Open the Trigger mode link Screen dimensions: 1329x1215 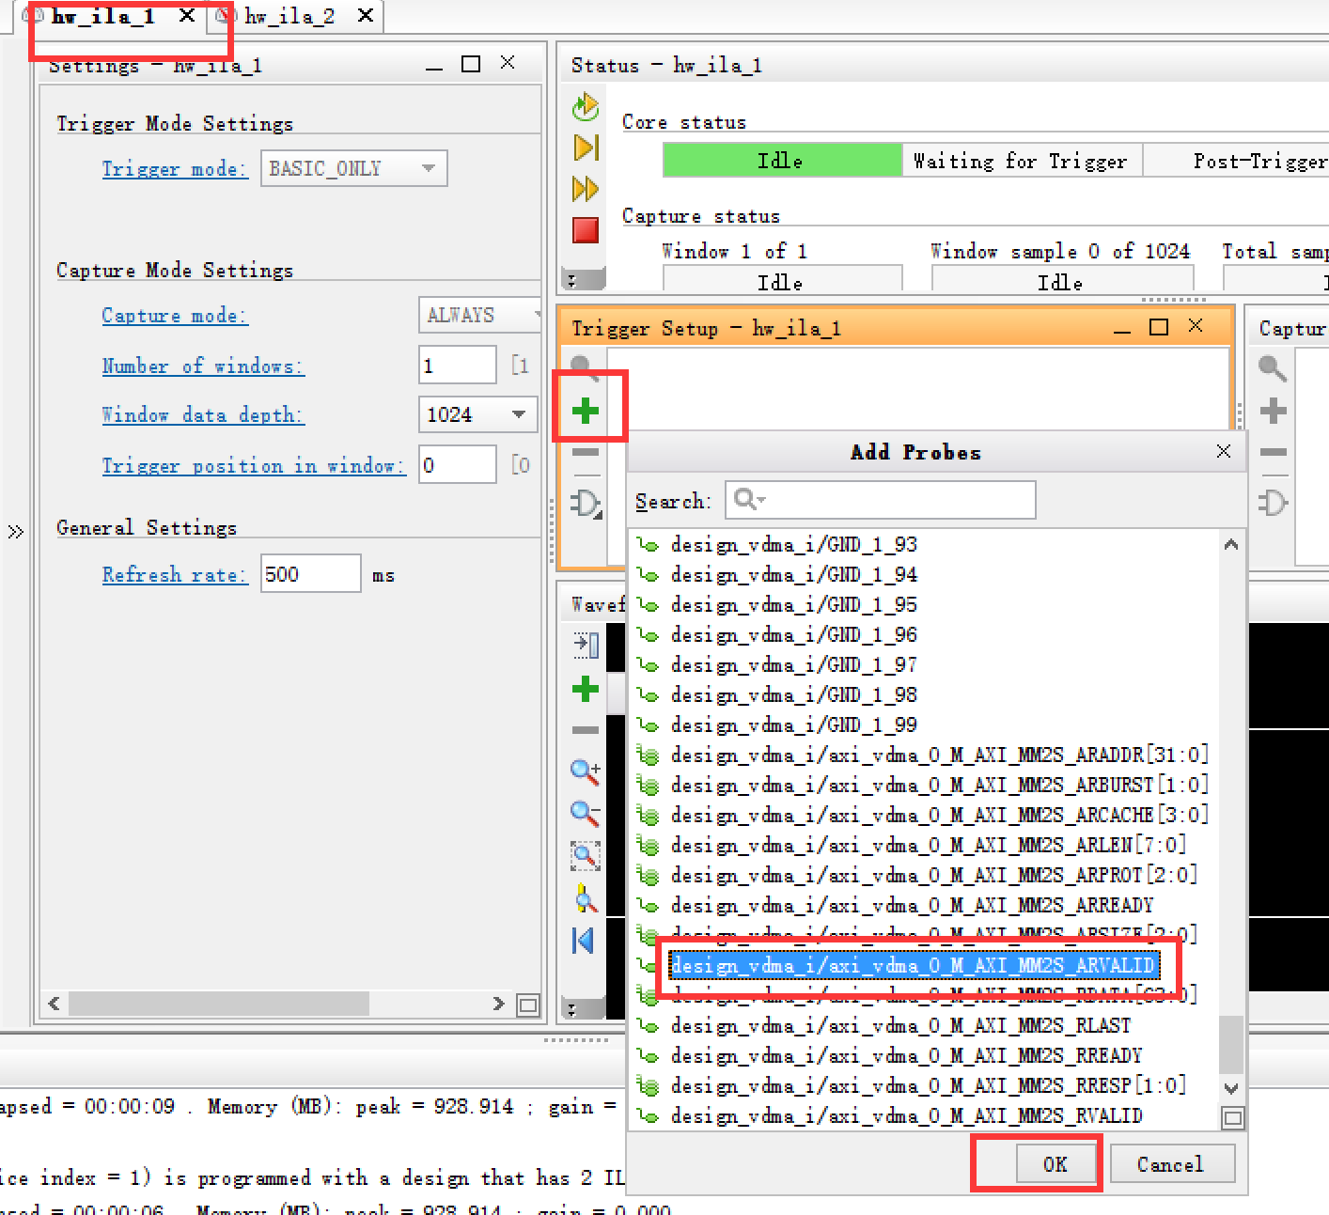point(175,169)
